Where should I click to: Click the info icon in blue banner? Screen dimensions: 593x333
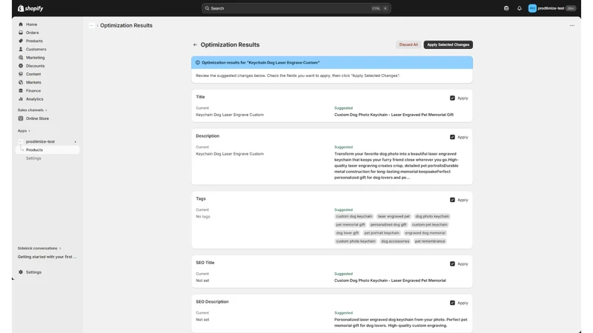coord(197,63)
